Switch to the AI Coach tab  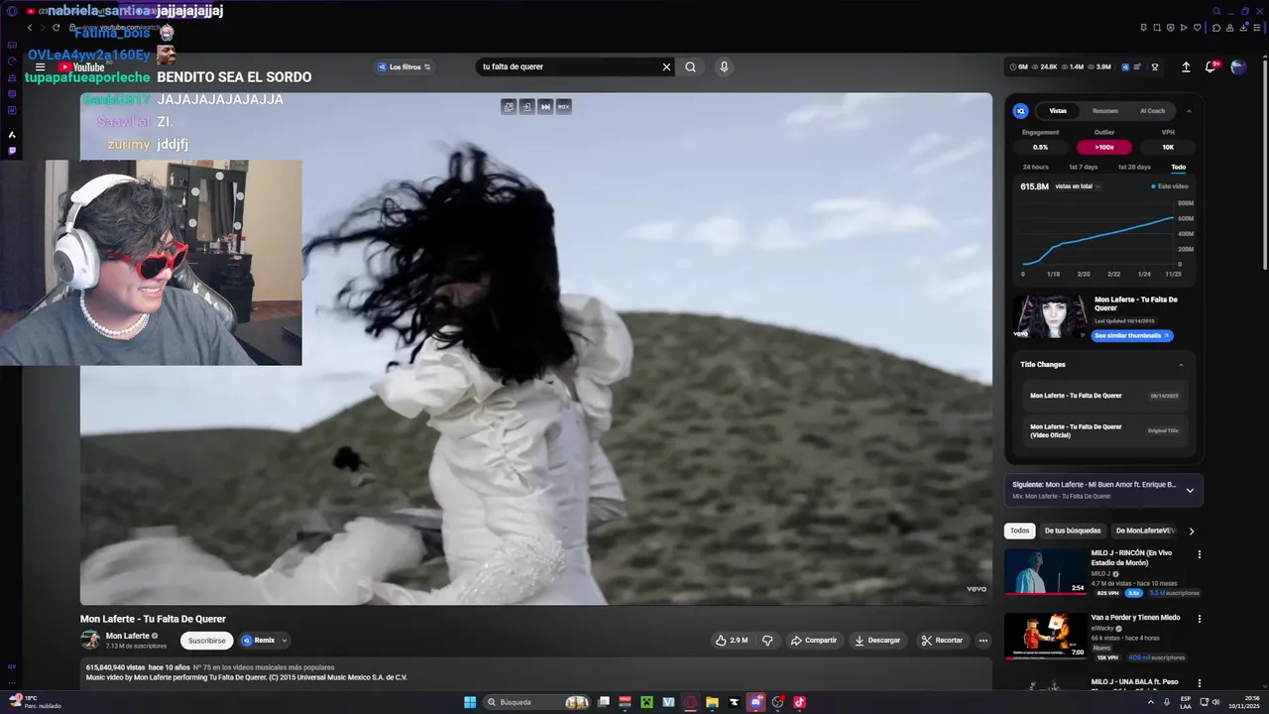click(1152, 111)
